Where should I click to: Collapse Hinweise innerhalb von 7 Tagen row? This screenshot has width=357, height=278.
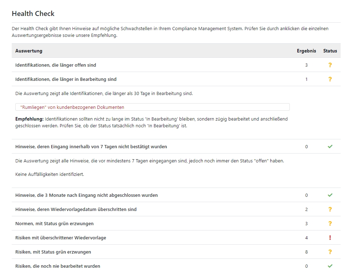[91, 147]
